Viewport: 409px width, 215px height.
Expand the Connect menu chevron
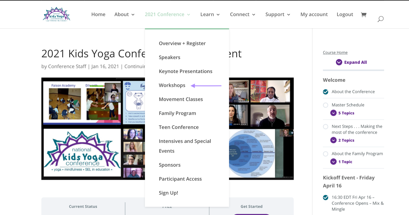tap(254, 15)
